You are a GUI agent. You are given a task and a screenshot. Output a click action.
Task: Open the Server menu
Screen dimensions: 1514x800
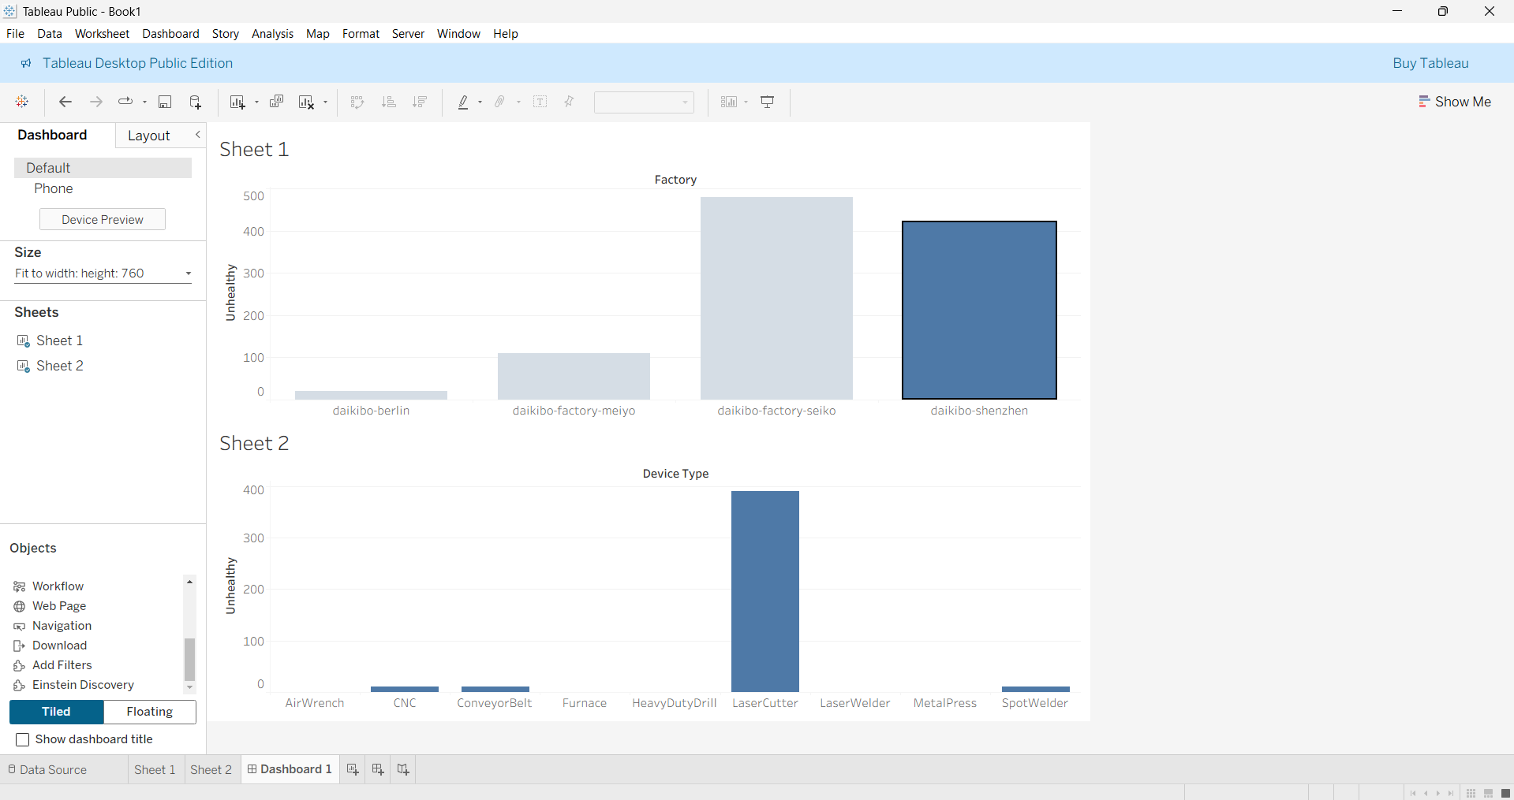point(408,34)
